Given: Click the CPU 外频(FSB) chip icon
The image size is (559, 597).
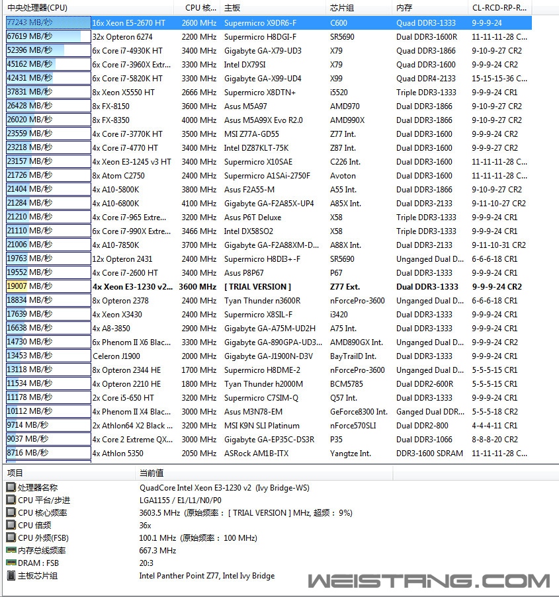Looking at the screenshot, I should tap(11, 538).
